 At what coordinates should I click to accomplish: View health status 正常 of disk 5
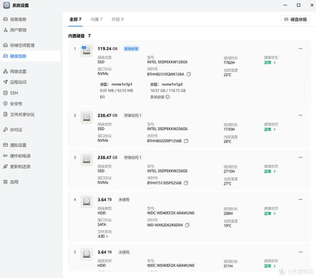point(270,266)
